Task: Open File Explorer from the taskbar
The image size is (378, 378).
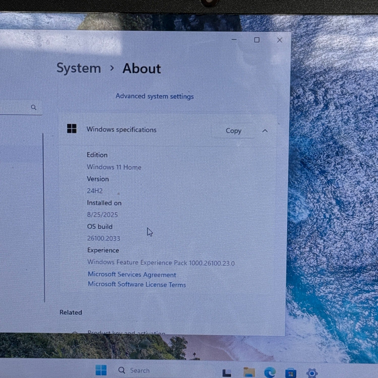Action: click(249, 373)
